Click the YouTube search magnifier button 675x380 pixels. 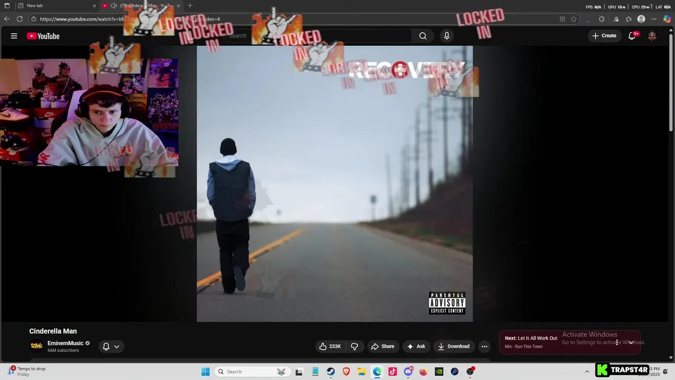tap(423, 36)
